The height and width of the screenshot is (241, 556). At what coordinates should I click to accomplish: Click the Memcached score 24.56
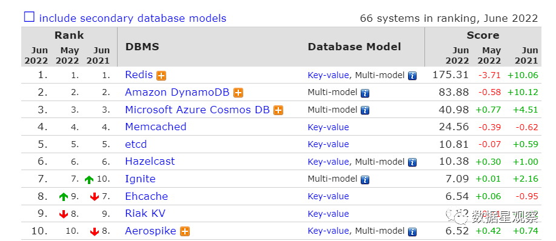(x=454, y=127)
